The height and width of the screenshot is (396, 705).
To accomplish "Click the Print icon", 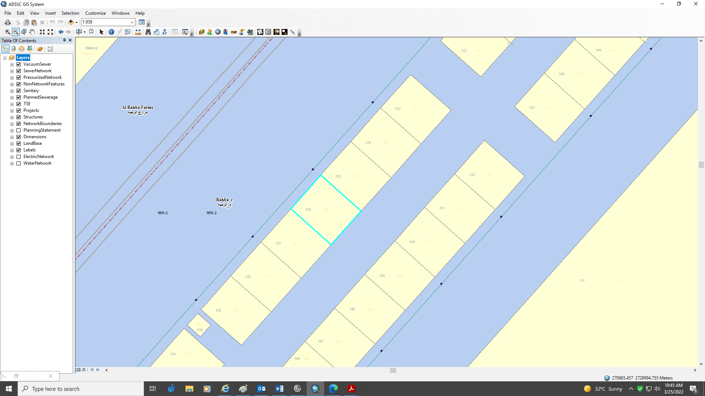I will [7, 22].
